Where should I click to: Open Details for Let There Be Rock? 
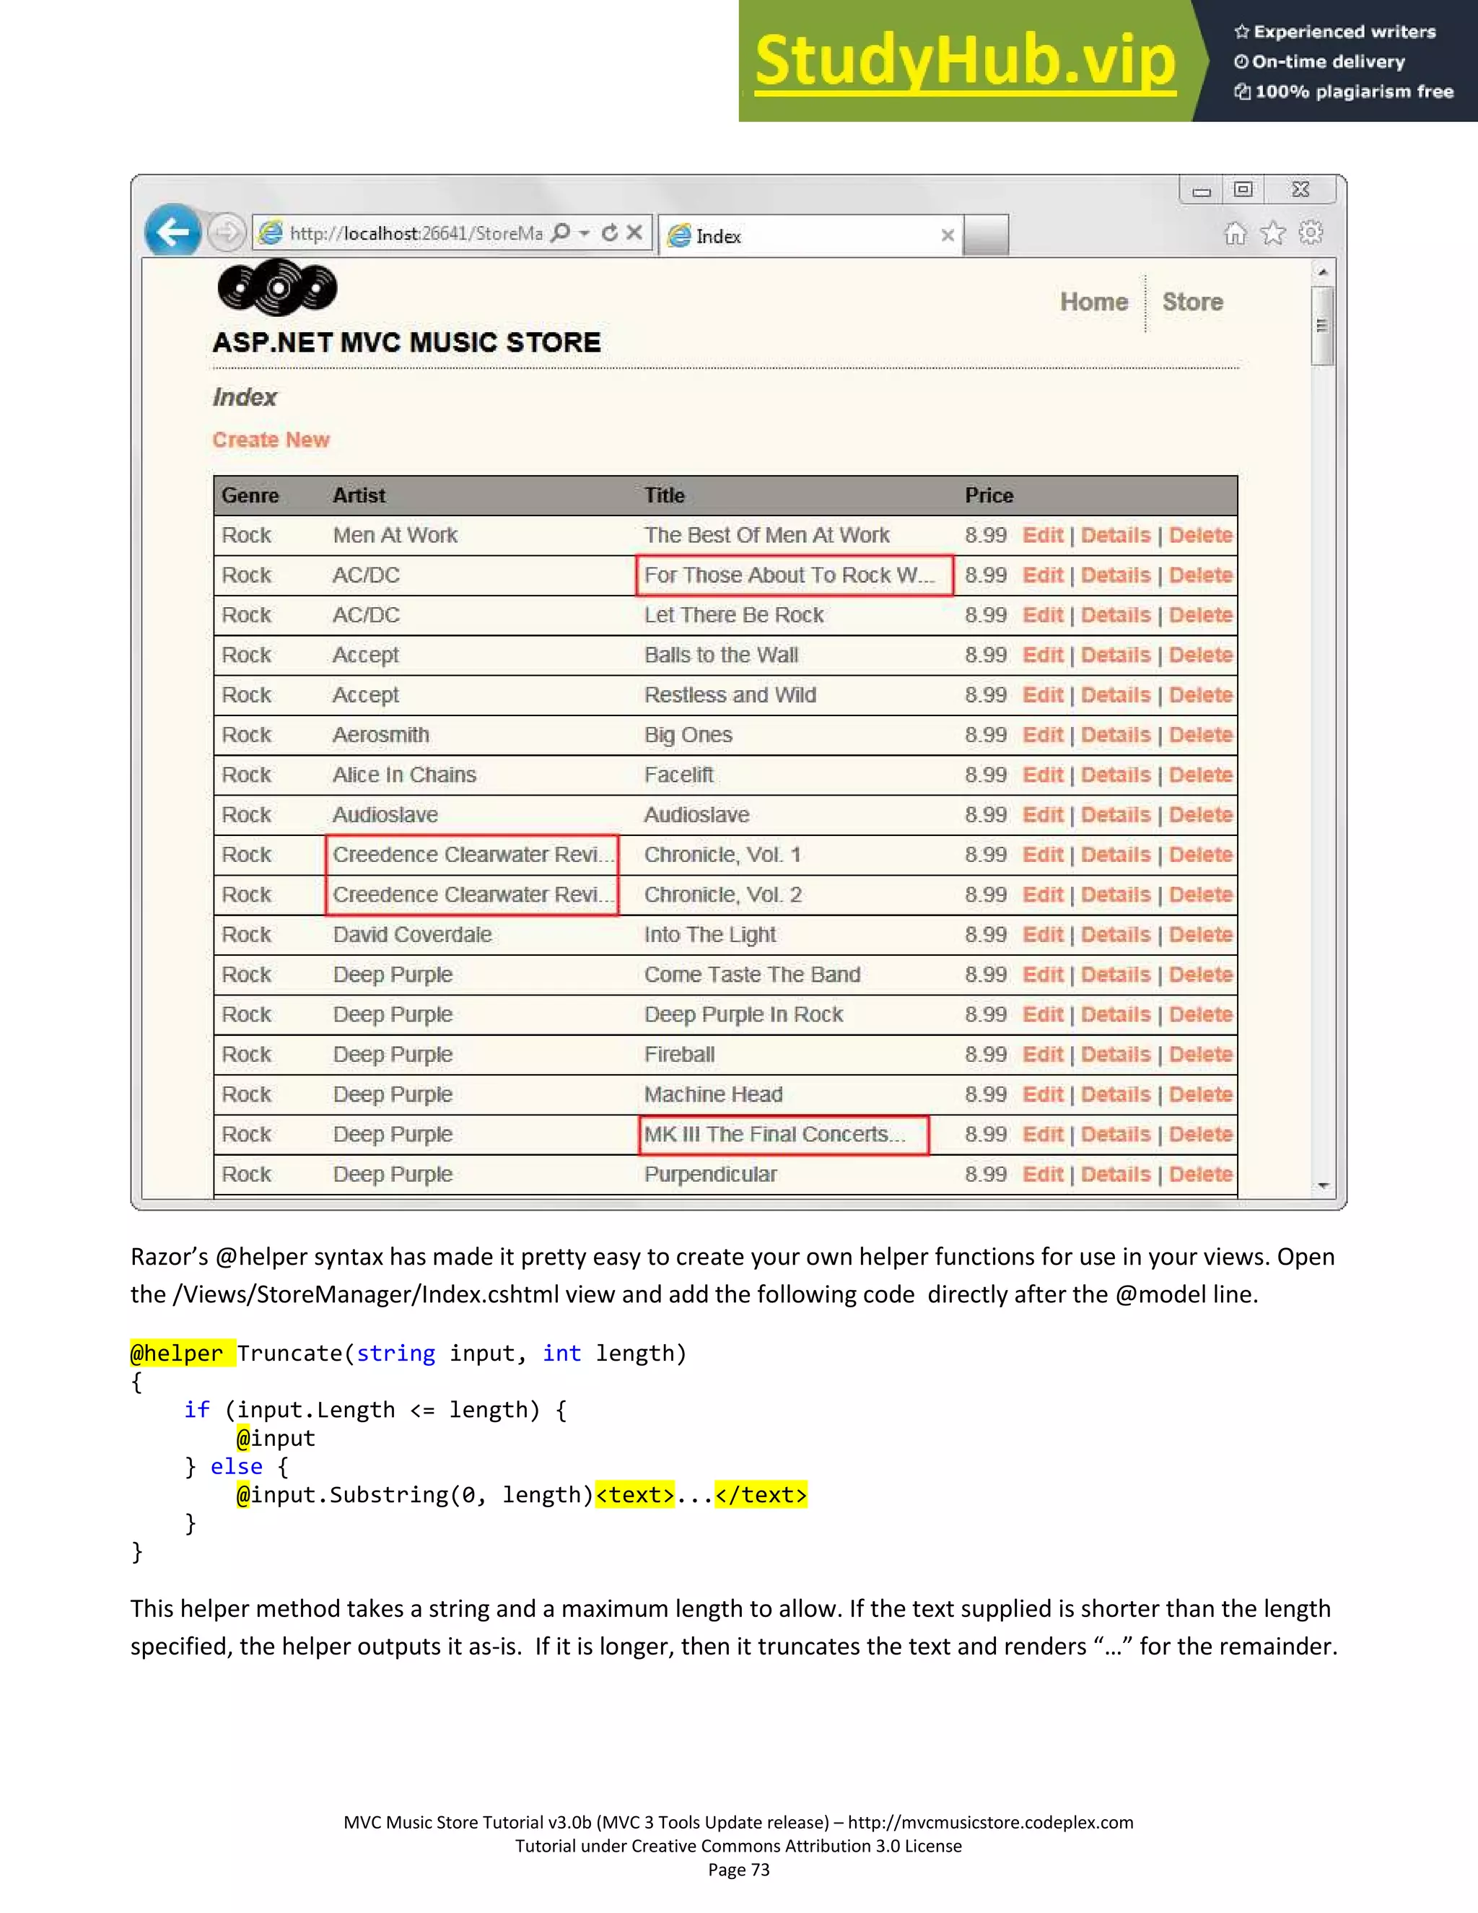(1116, 615)
